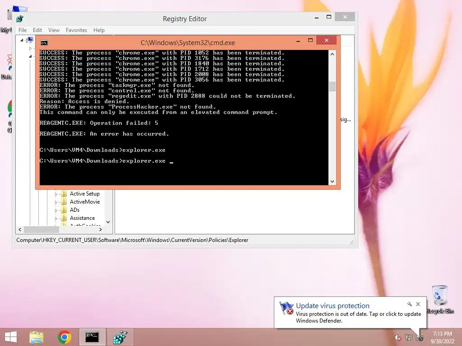Close the Registry Editor window
Image resolution: width=462 pixels, height=346 pixels.
(x=345, y=17)
